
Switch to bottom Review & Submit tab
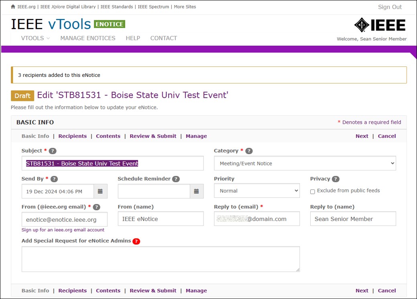(153, 291)
